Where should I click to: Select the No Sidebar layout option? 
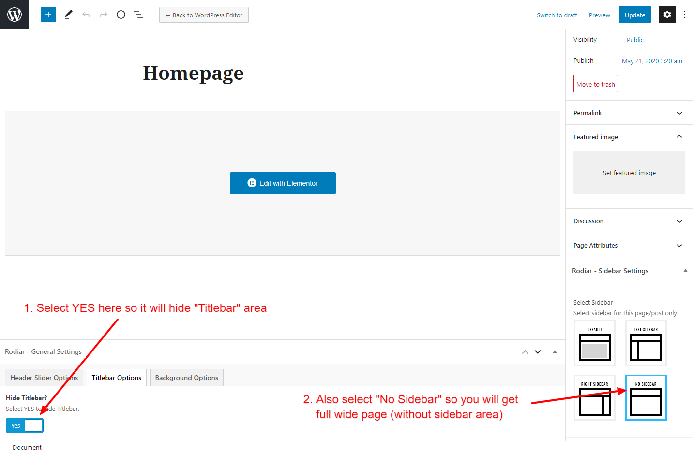[646, 397]
